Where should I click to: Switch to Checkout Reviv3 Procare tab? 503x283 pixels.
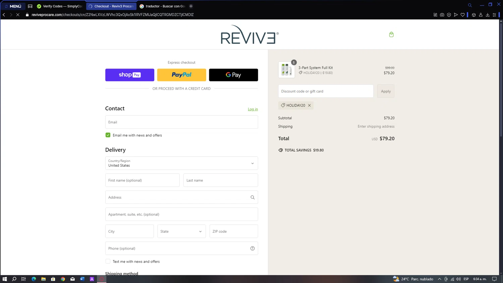111,6
